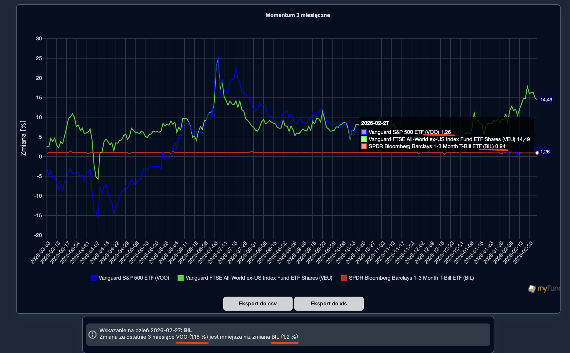Viewport: 570px width, 353px height.
Task: Click the 2026-02-27 date in the tooltip
Action: point(375,123)
